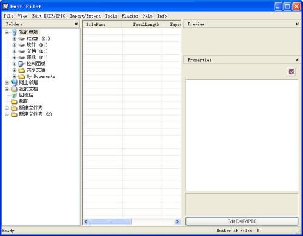Viewport: 303px width, 236px height.
Task: Expand the 软件 (D:) drive node
Action: pyautogui.click(x=15, y=45)
